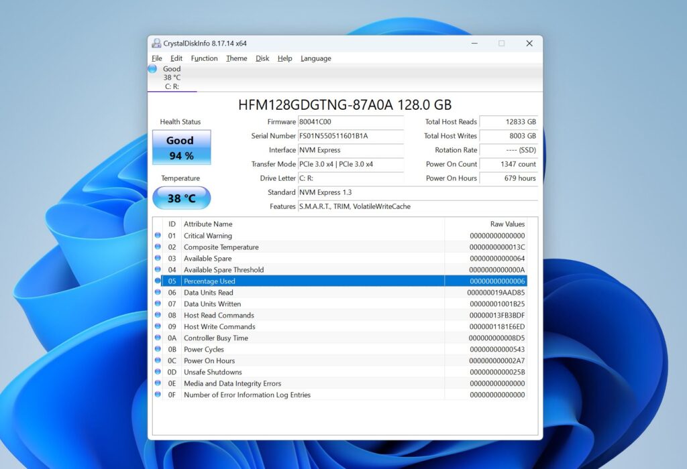Click the blue dot next to Available Spare
Image resolution: width=687 pixels, height=469 pixels.
click(x=157, y=258)
